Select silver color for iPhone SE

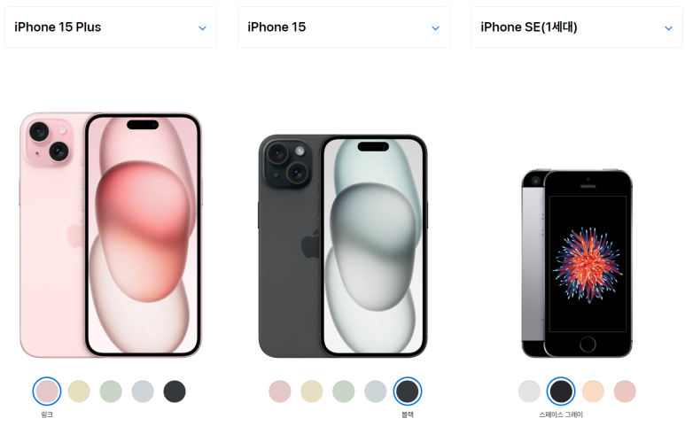pos(529,391)
